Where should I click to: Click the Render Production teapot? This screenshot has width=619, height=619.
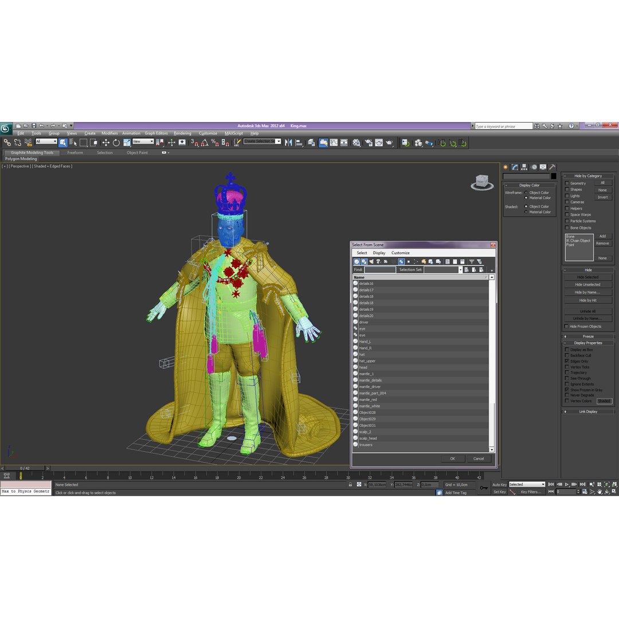(390, 143)
